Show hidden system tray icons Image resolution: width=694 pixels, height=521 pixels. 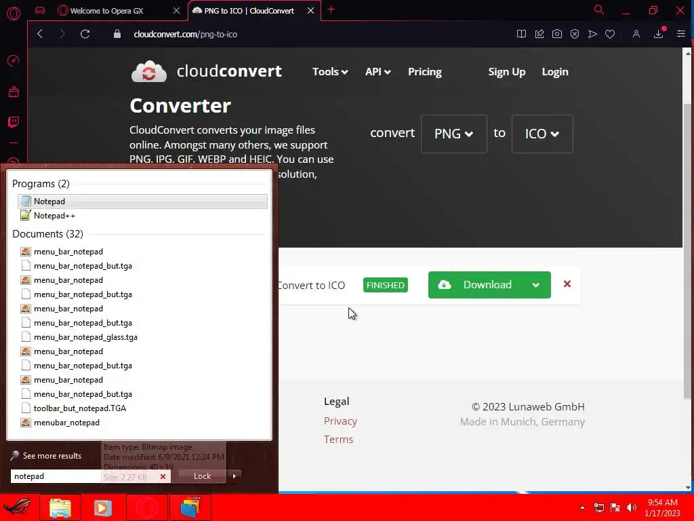tap(582, 507)
